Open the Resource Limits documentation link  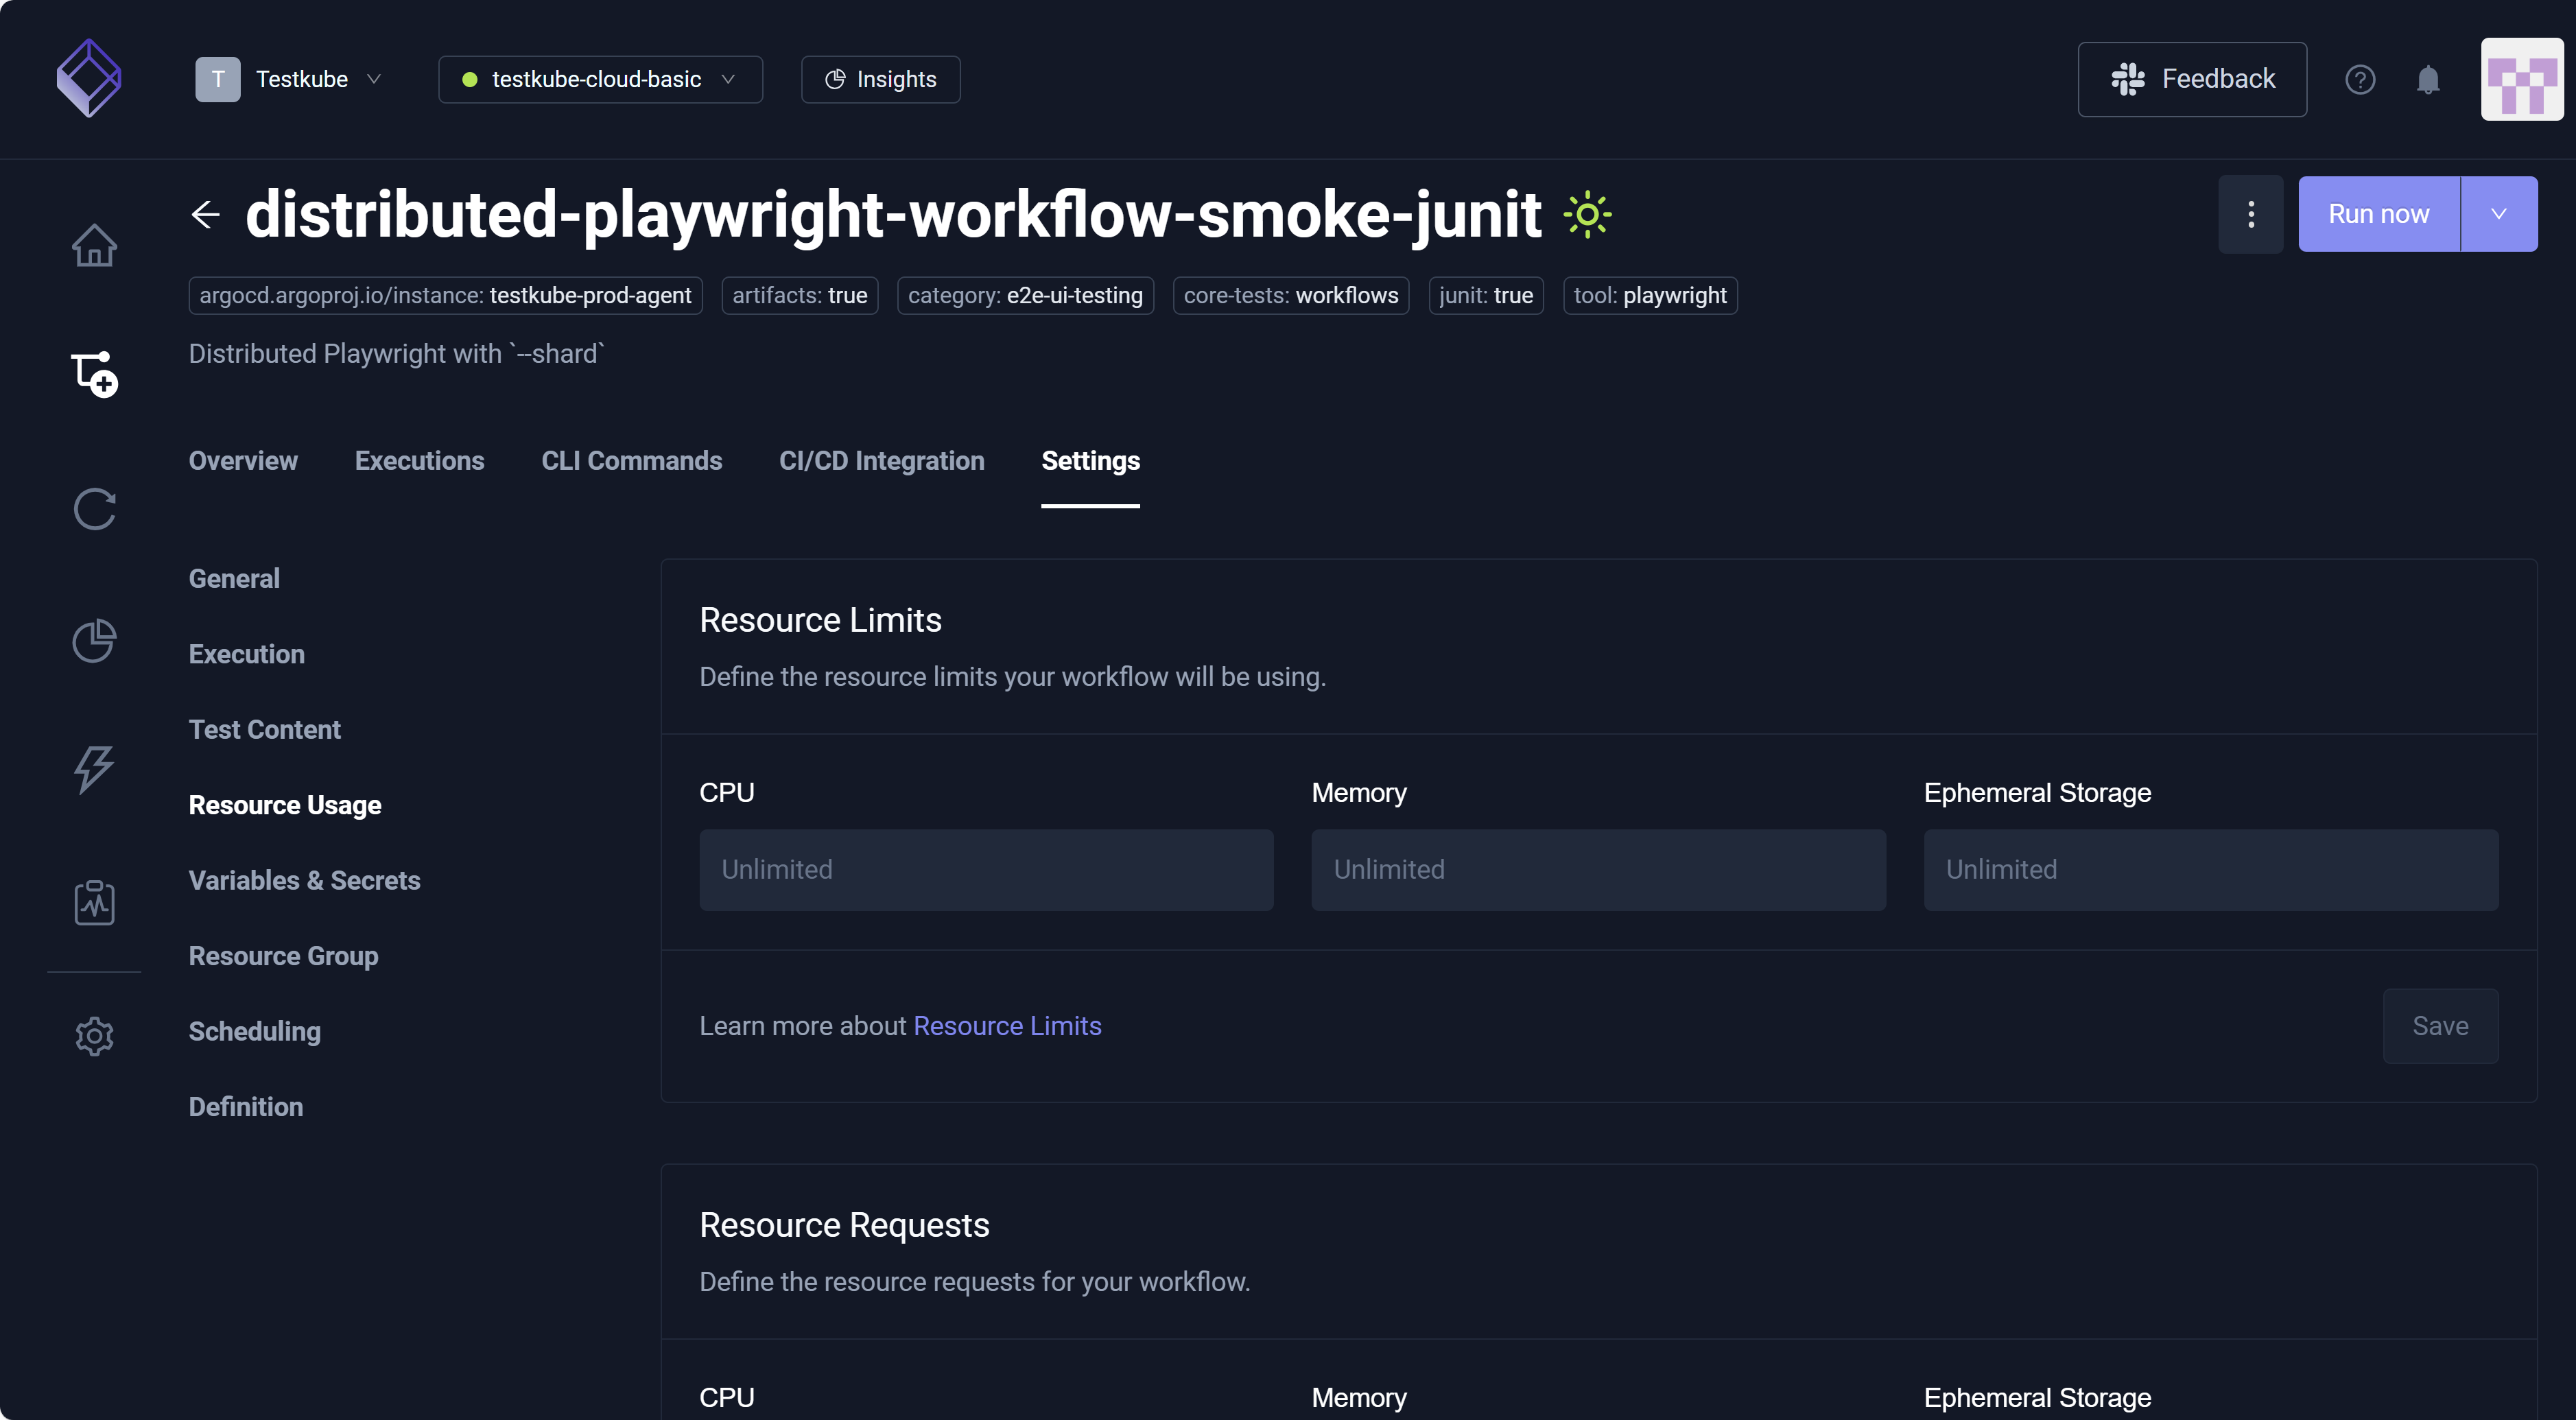click(x=1007, y=1026)
